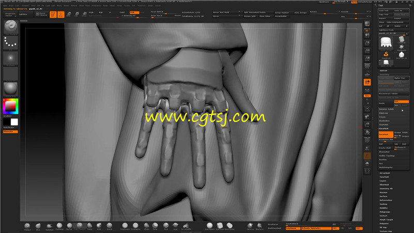Select the Flatten brush
Image resolution: width=414 pixels, height=233 pixels.
90,226
